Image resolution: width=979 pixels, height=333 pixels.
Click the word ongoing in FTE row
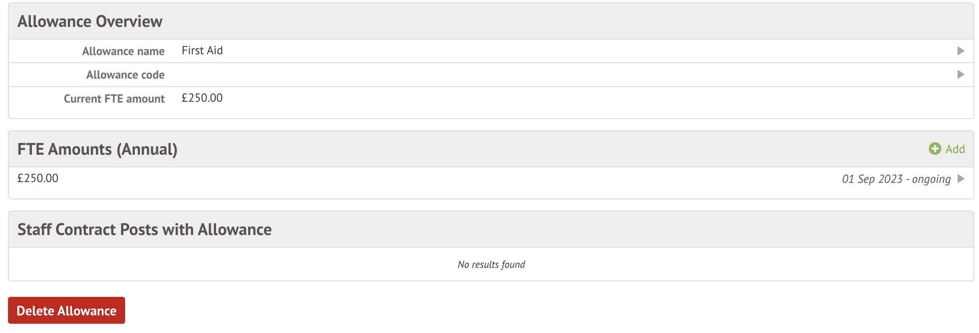(931, 180)
